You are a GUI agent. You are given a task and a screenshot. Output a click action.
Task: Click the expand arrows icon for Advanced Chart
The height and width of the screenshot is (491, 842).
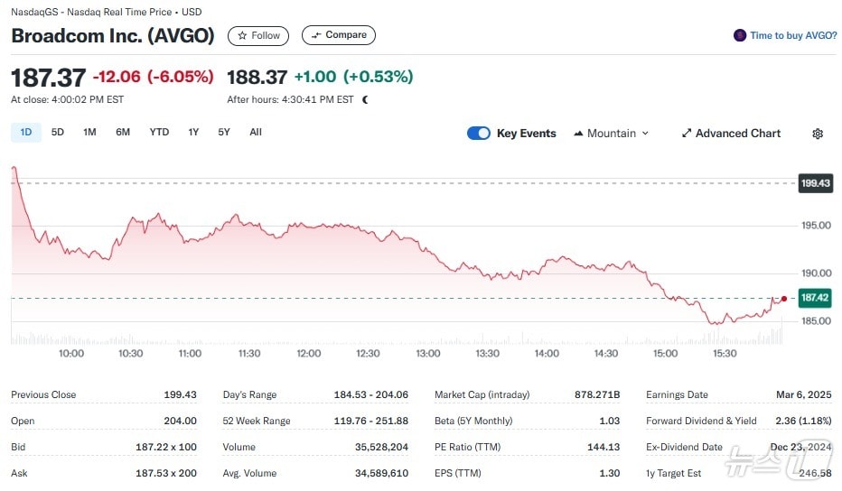coord(687,134)
